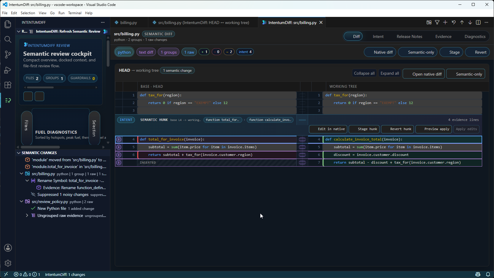Click the remote window indicator in status bar
This screenshot has height=278, width=494.
click(x=6, y=274)
